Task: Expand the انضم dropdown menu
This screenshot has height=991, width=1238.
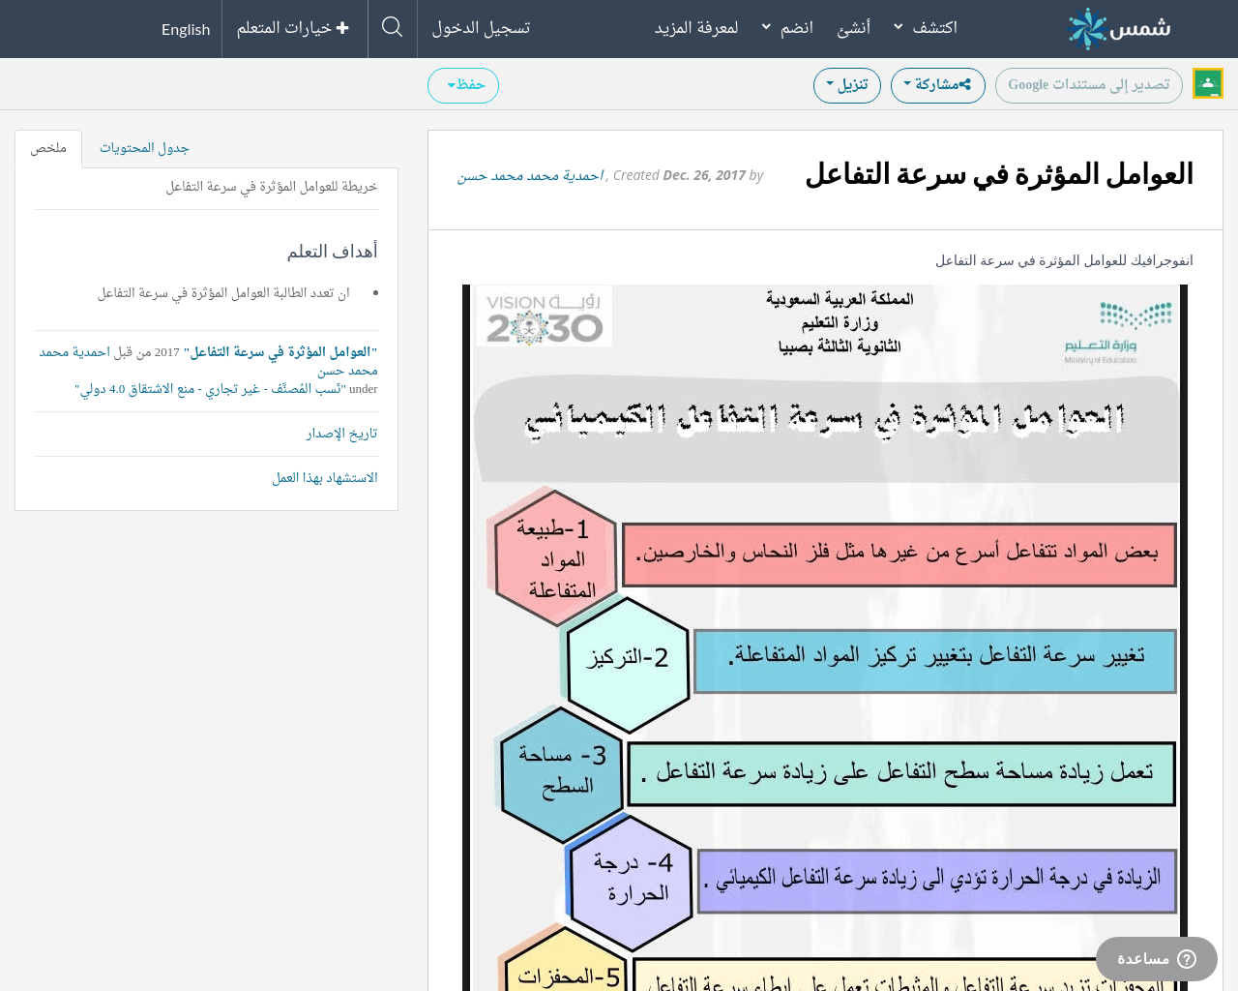Action: [x=787, y=28]
